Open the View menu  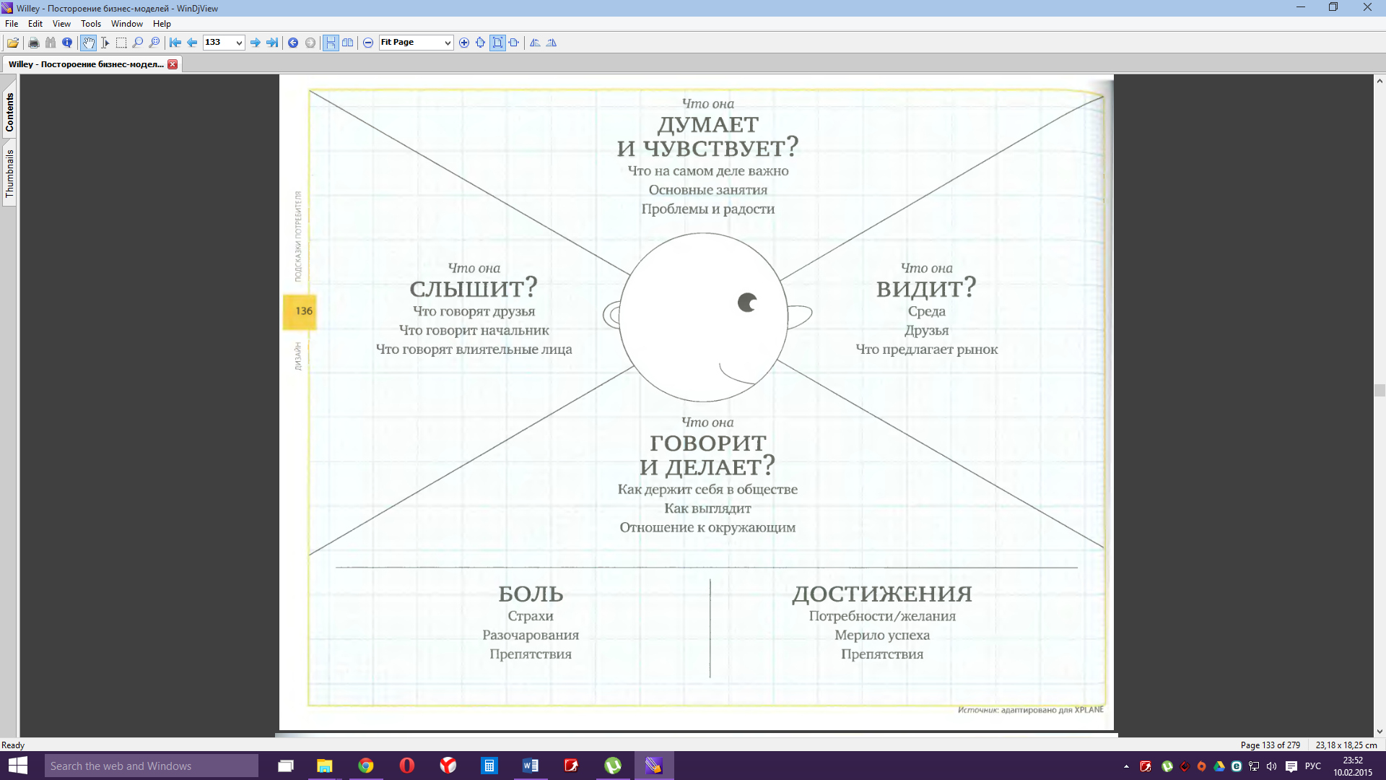tap(61, 24)
